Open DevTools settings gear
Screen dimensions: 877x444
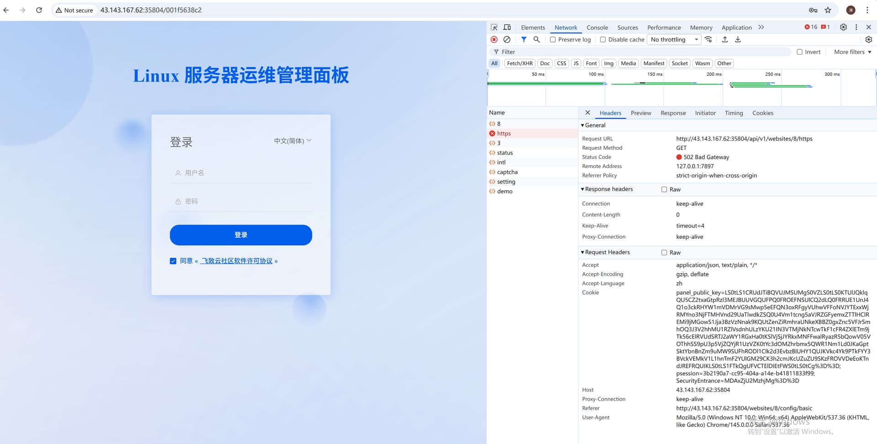click(x=843, y=27)
